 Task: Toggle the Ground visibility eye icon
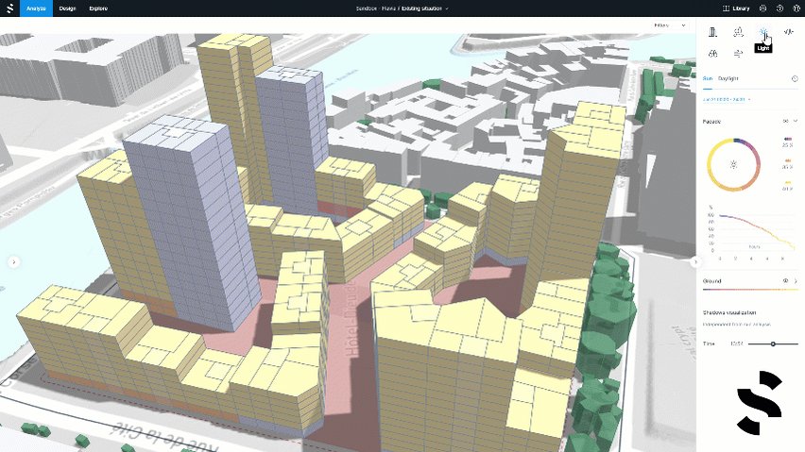click(785, 281)
